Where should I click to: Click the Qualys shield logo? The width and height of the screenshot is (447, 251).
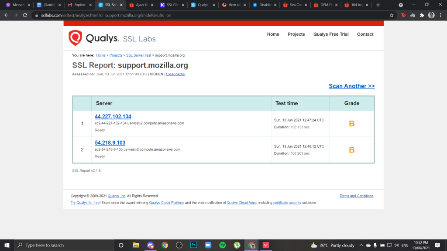tap(75, 37)
